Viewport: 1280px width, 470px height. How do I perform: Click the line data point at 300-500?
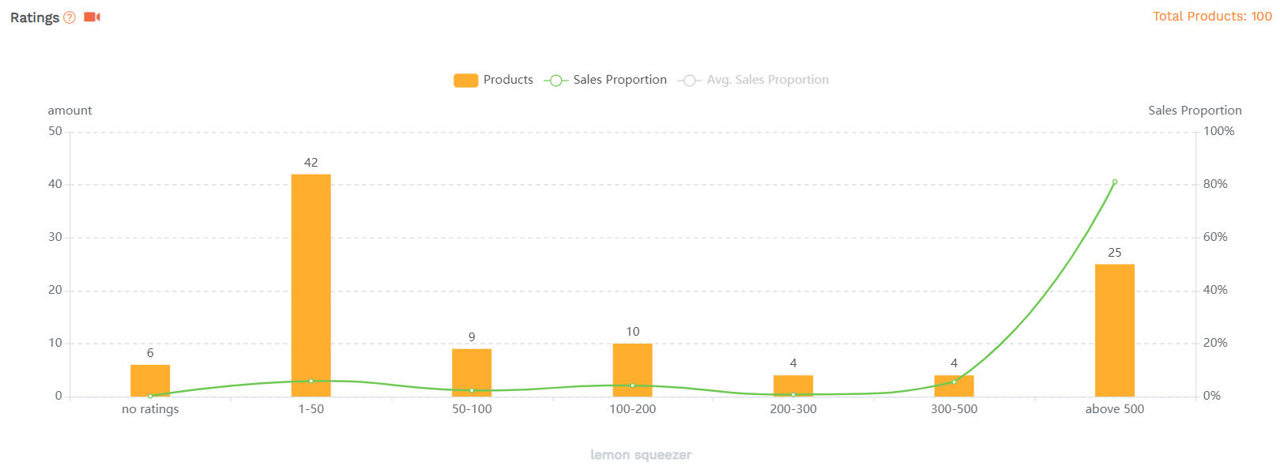pos(954,382)
